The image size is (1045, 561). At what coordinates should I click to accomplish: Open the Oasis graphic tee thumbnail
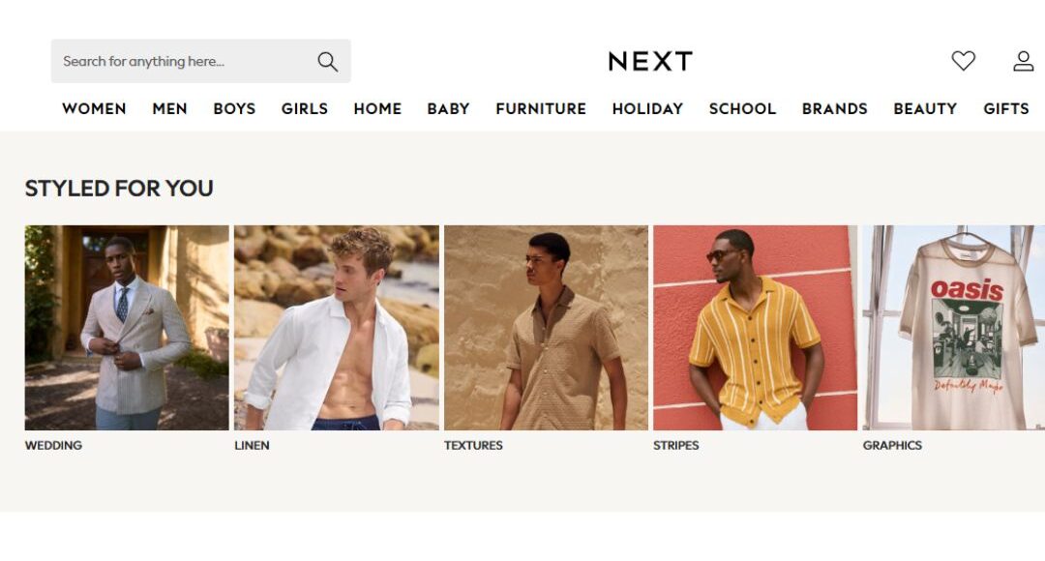point(954,328)
